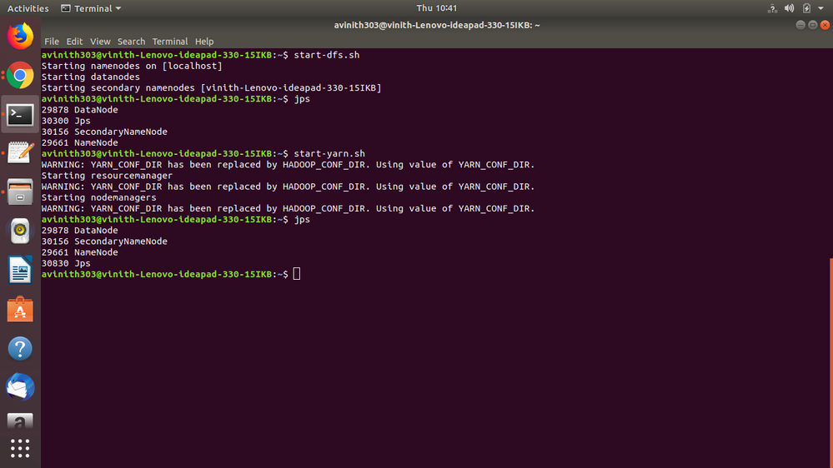Close the terminal window
Image resolution: width=833 pixels, height=468 pixels.
(825, 25)
